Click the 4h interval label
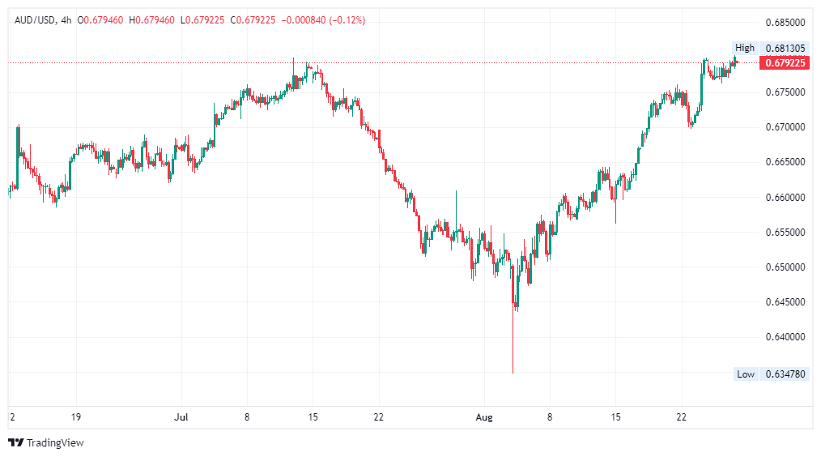 tap(66, 19)
